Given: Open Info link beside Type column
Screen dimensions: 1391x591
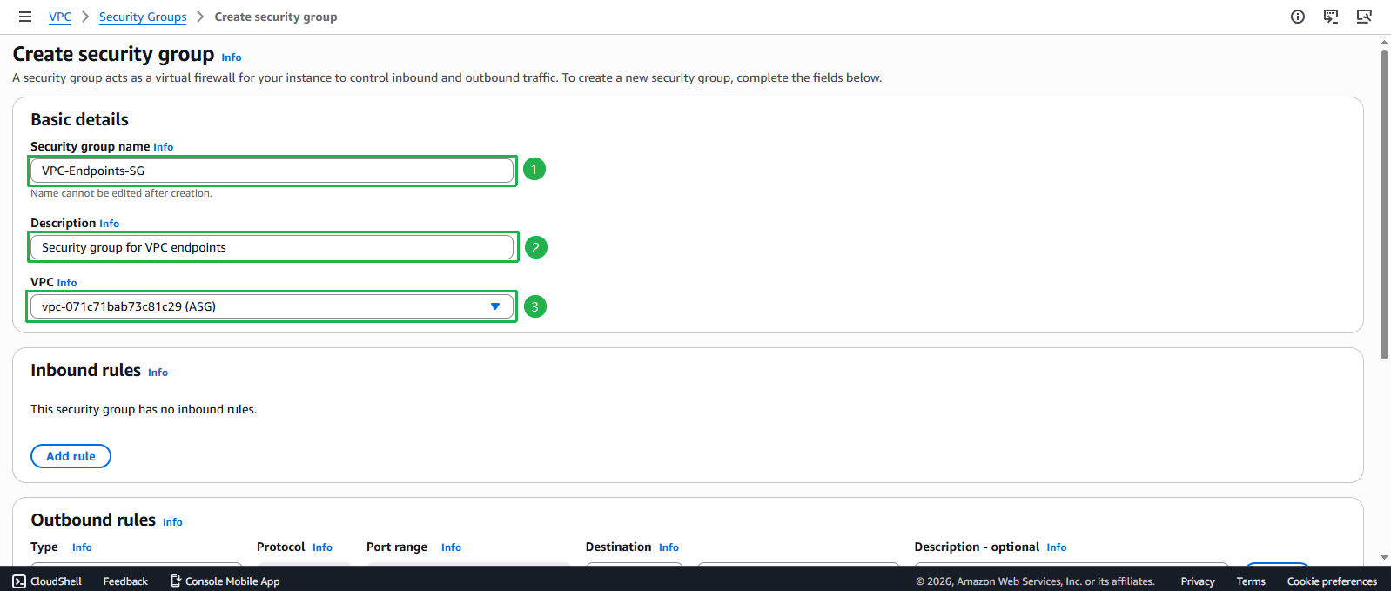Looking at the screenshot, I should tap(82, 547).
